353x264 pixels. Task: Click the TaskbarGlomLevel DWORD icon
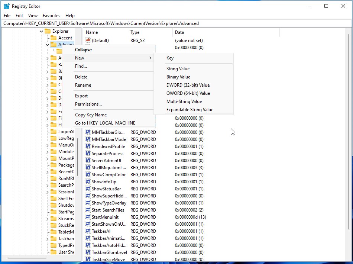[88, 252]
